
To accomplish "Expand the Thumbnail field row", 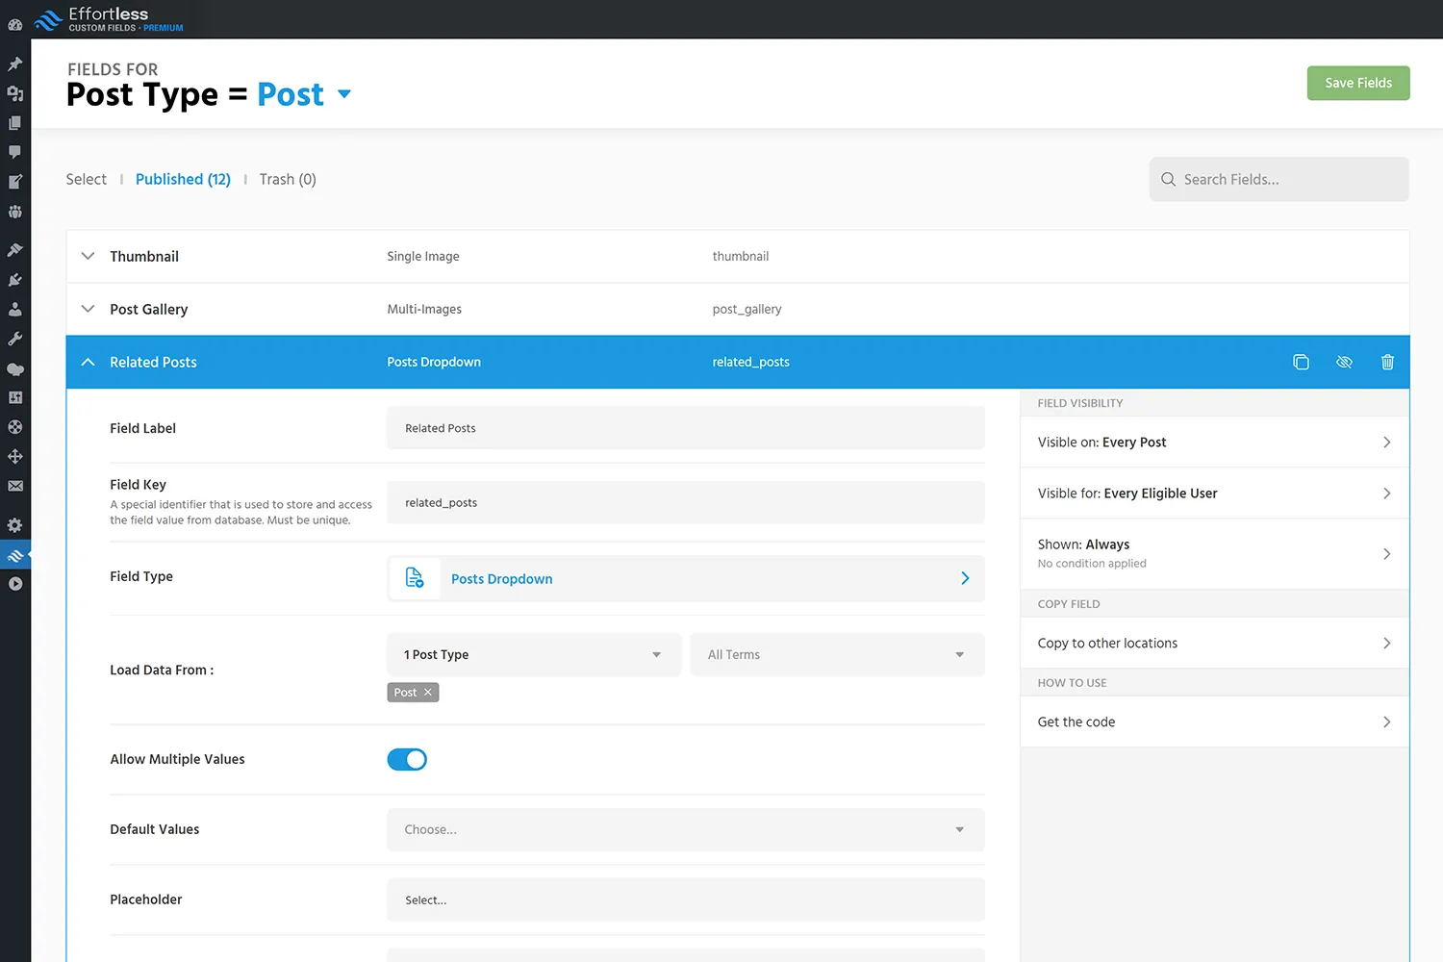I will pyautogui.click(x=89, y=257).
